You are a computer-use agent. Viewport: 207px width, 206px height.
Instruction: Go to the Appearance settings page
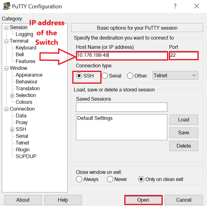(29, 75)
